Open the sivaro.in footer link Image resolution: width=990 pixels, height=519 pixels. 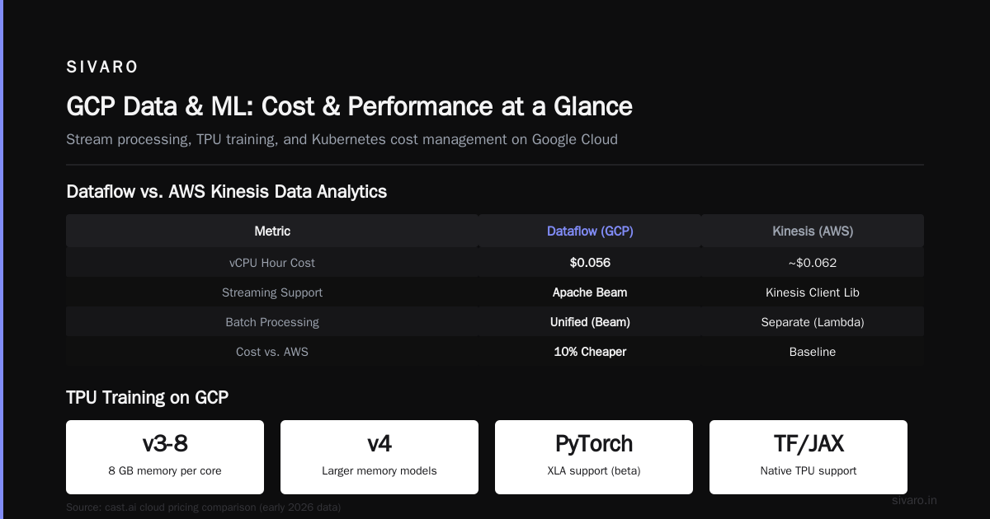(x=914, y=500)
